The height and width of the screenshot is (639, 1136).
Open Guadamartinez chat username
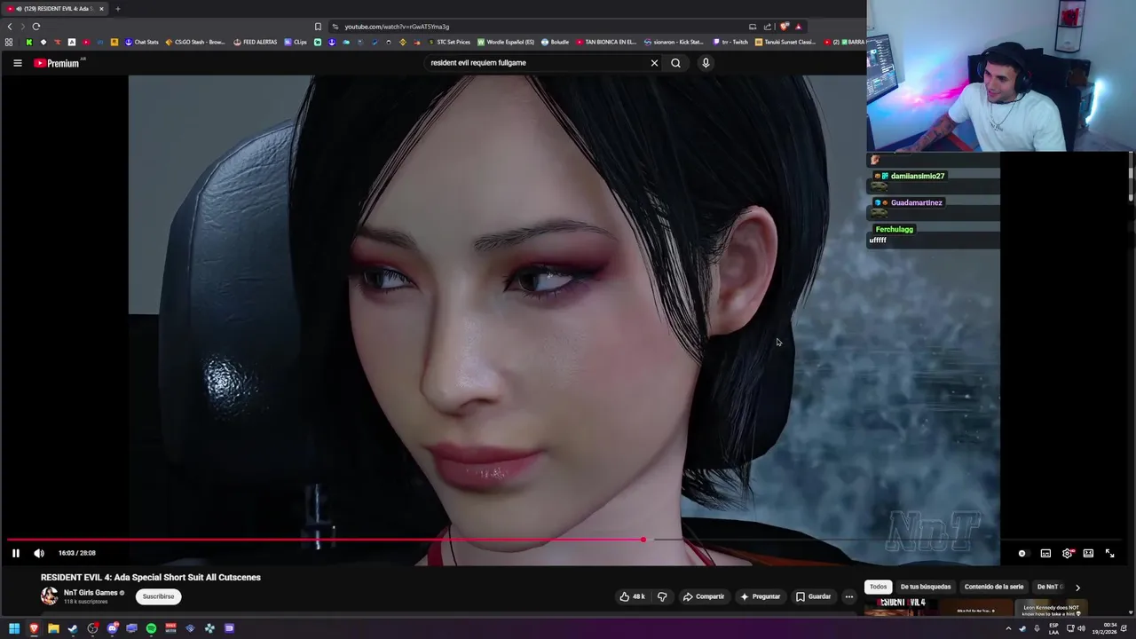(917, 202)
